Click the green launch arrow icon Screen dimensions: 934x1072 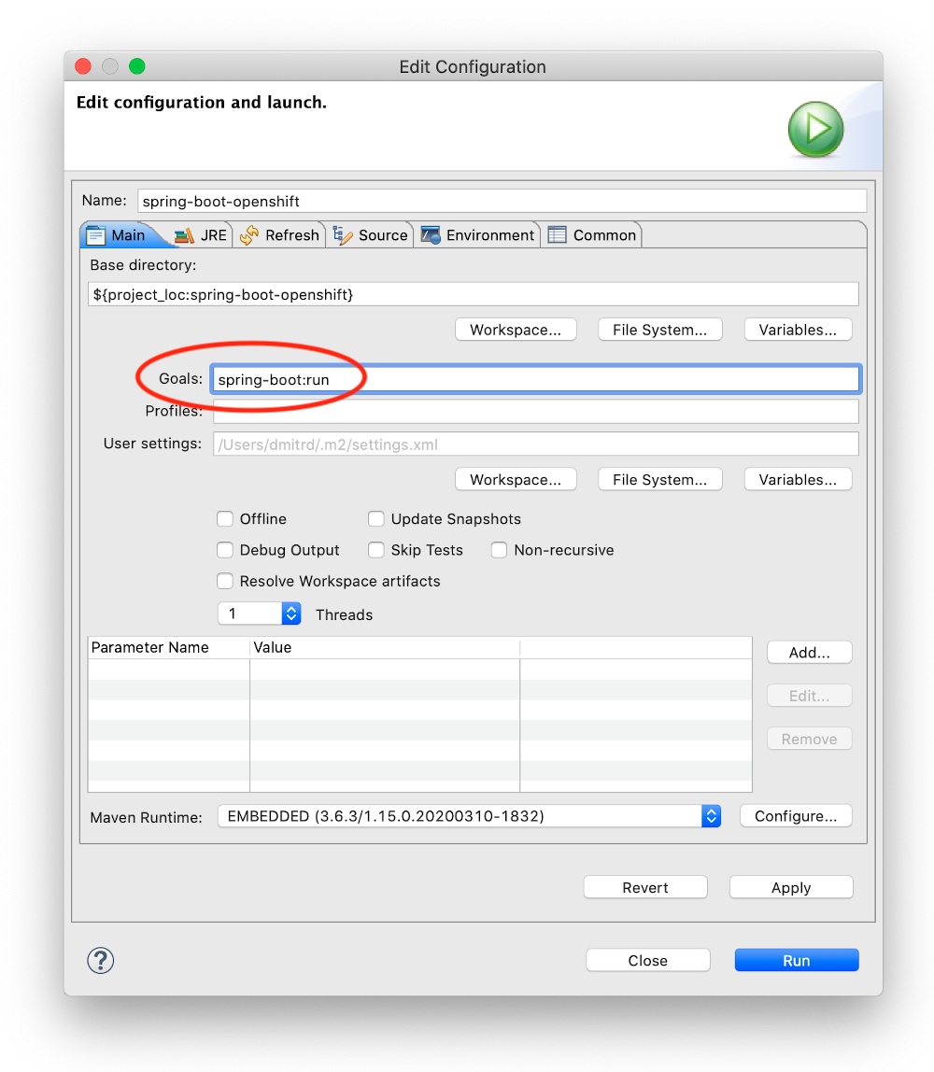tap(815, 129)
